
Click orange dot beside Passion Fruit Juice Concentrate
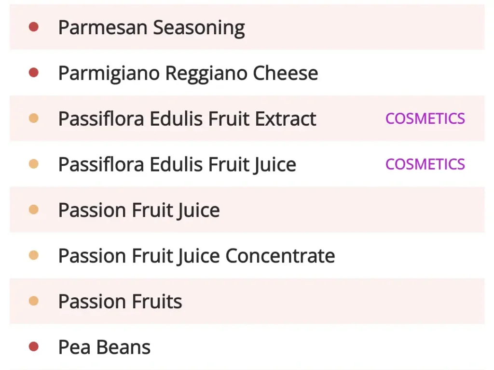point(34,255)
